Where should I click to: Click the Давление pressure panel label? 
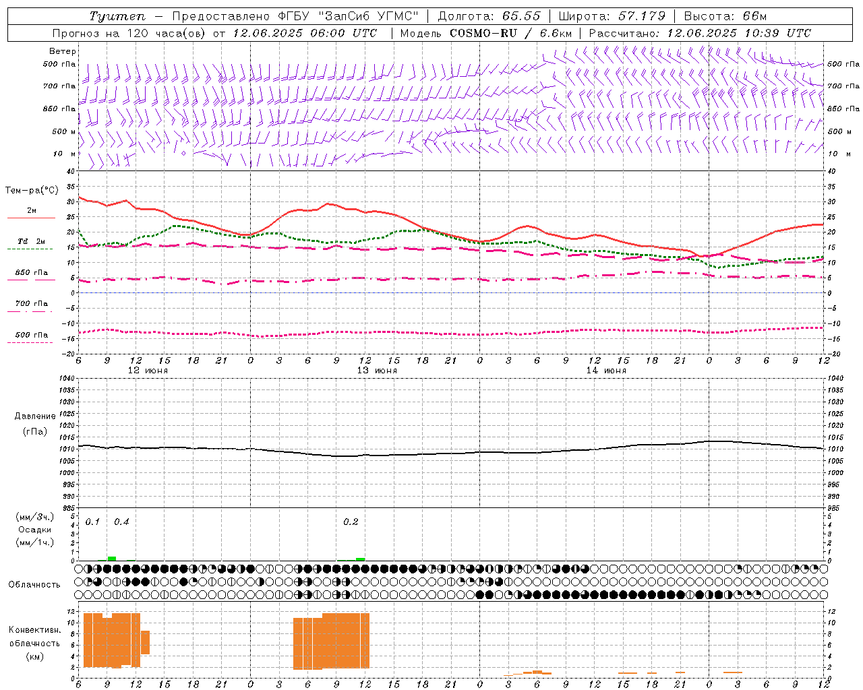point(35,416)
